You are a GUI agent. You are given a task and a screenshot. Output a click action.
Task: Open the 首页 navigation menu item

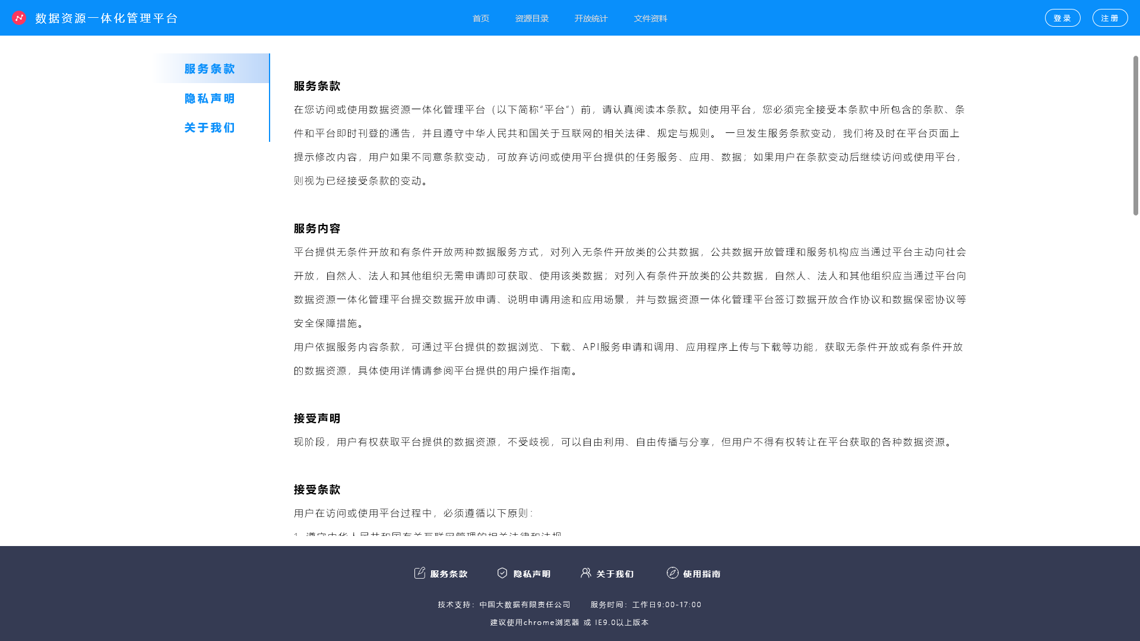coord(481,18)
